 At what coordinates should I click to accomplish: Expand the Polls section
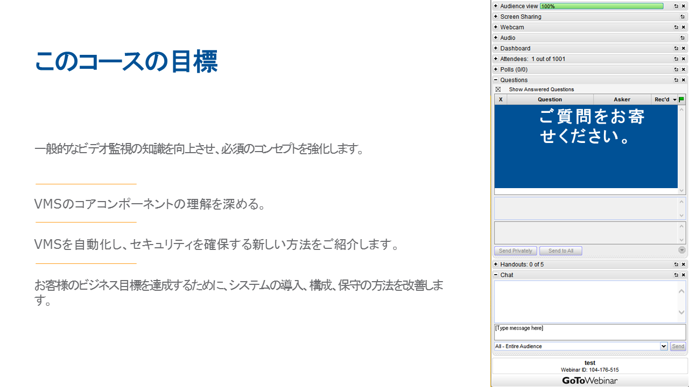(496, 69)
